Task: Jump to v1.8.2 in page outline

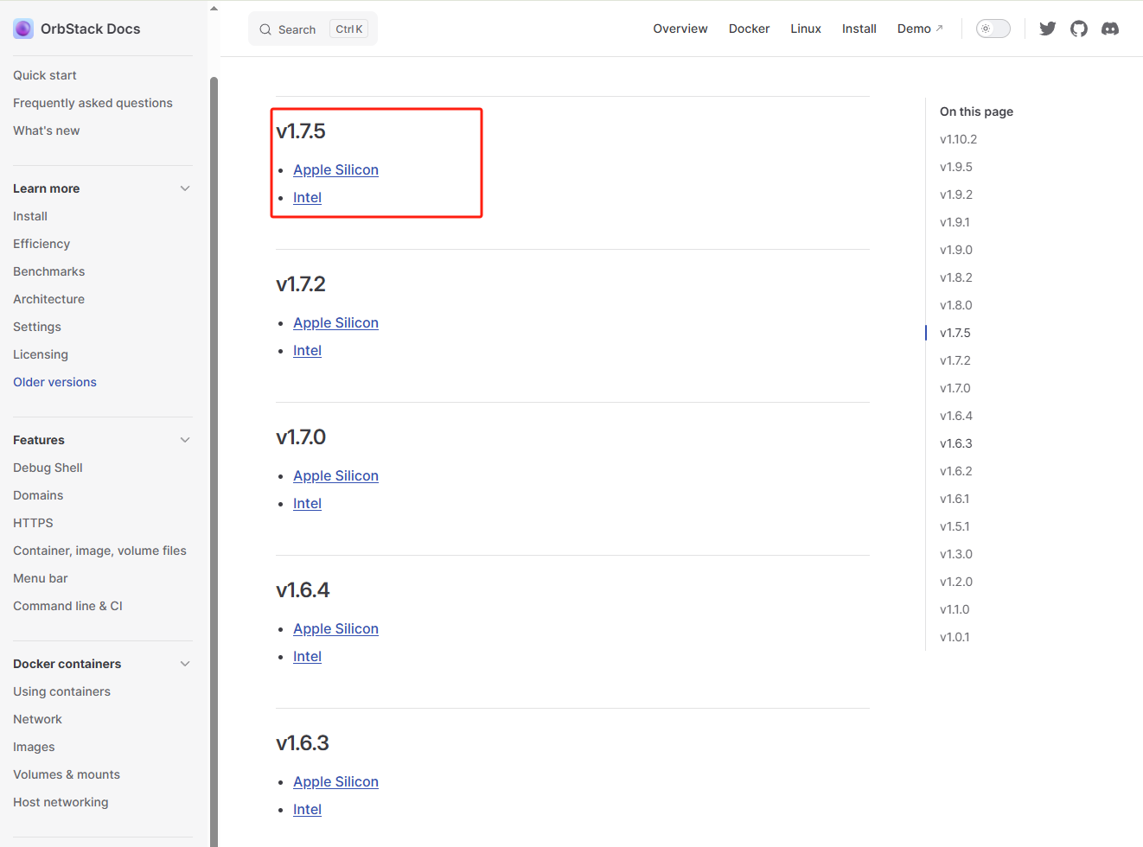Action: (955, 277)
